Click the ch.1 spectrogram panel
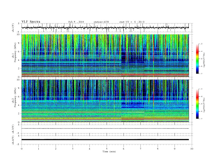216x167 pixels. (105, 56)
